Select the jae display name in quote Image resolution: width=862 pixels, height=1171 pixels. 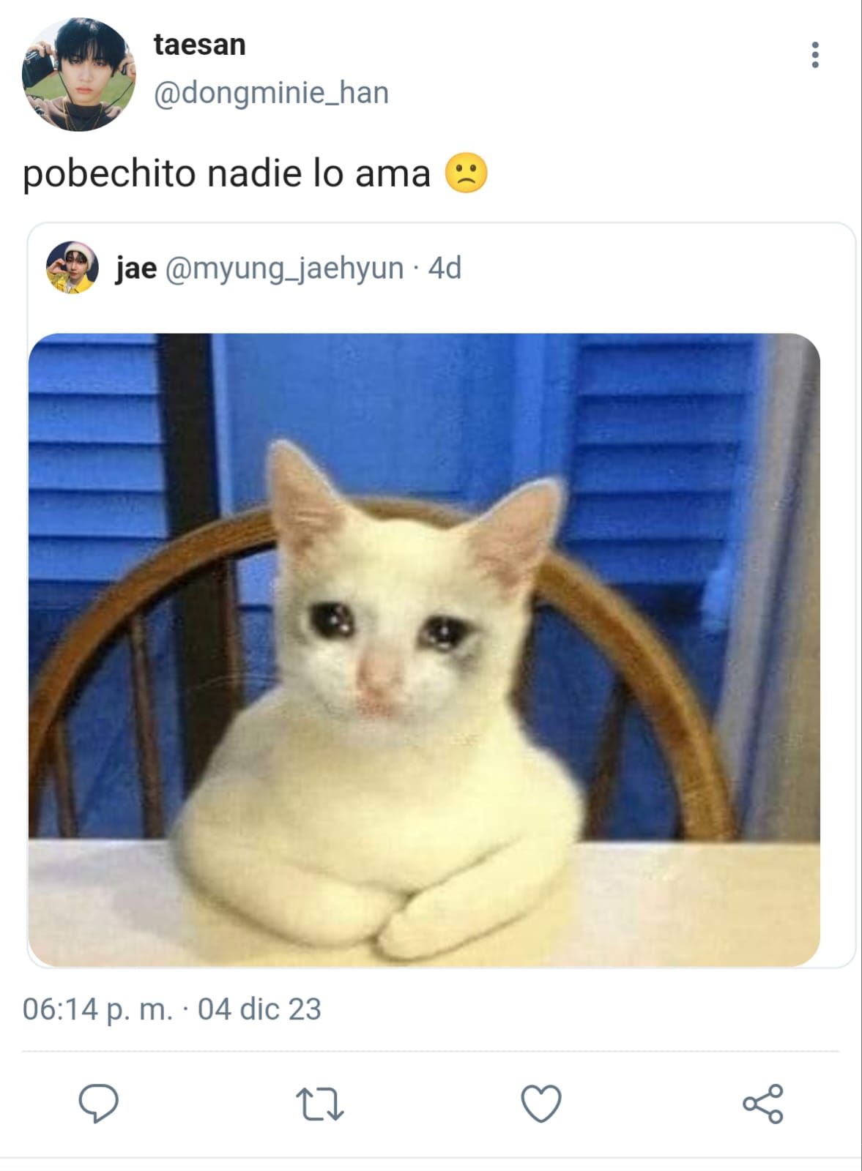pos(135,269)
